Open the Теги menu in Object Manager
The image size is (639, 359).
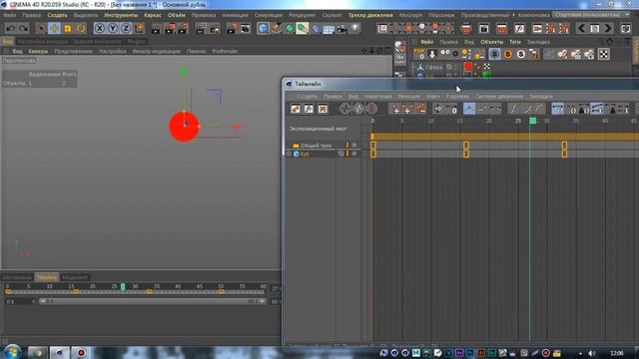click(x=515, y=42)
